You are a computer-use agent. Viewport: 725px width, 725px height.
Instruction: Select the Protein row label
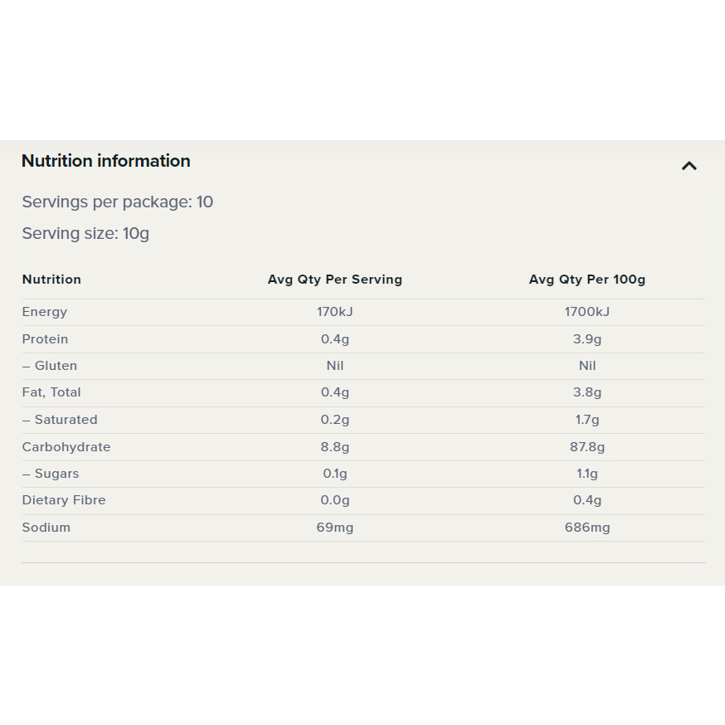[x=46, y=339]
